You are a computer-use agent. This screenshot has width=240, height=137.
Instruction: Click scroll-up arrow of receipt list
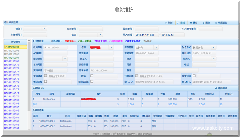click(29, 41)
